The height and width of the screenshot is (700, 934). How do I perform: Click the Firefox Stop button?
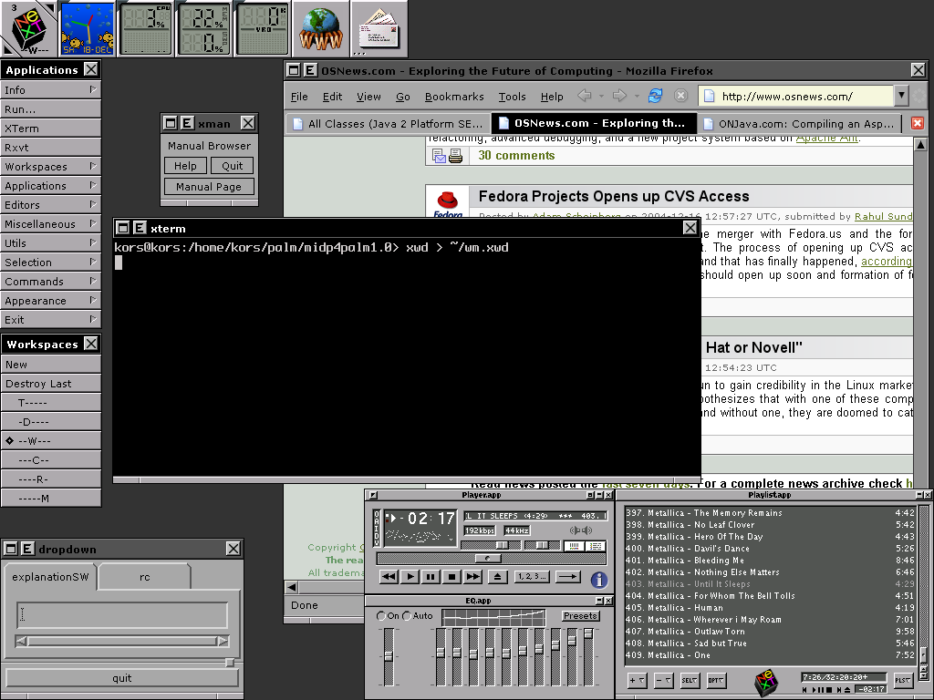pos(680,95)
